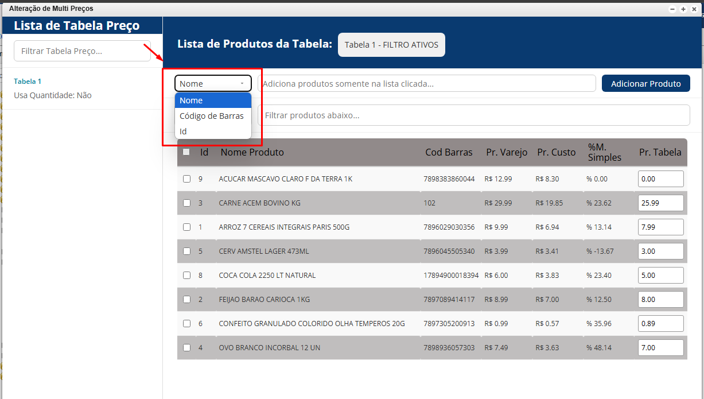The width and height of the screenshot is (704, 399).
Task: Collapse the Nome search-type combo box
Action: pos(213,84)
